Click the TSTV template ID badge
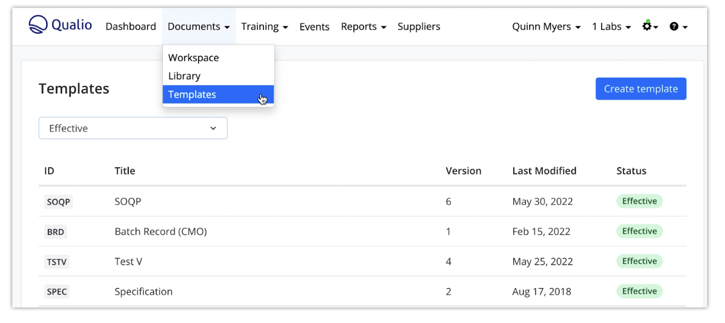 57,262
